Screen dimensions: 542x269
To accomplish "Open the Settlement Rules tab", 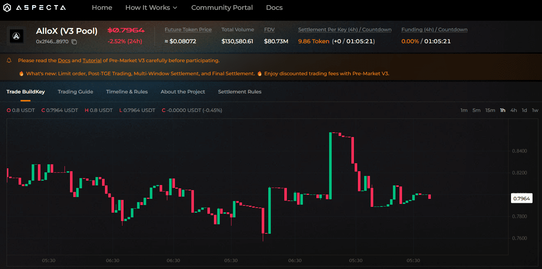I will (239, 92).
